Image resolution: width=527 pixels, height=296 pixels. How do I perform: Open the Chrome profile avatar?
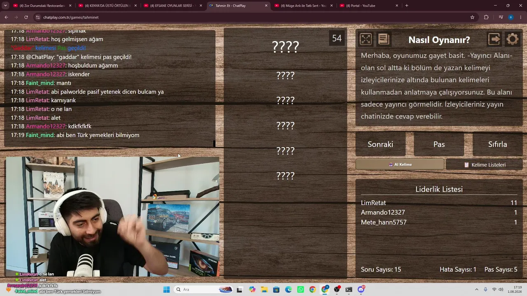click(x=511, y=17)
